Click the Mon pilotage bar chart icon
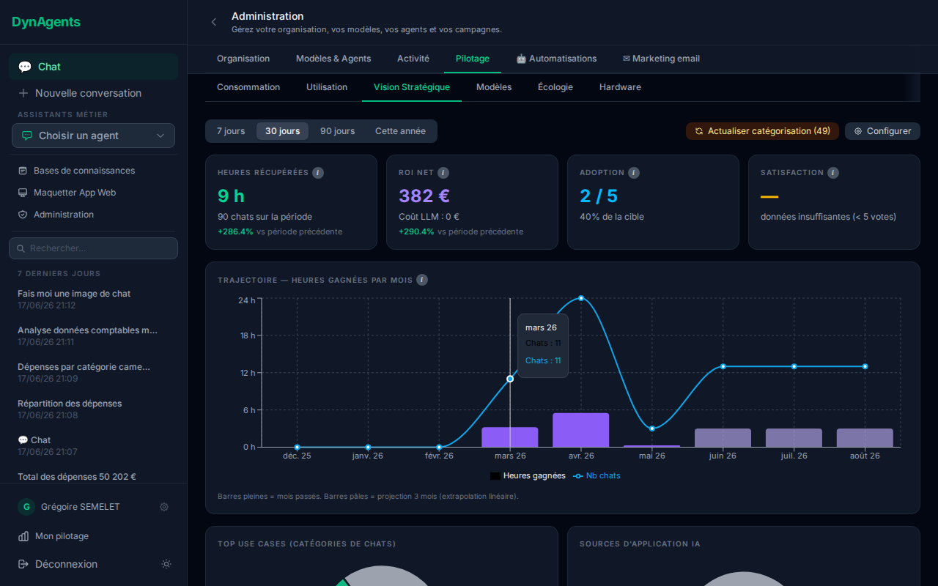This screenshot has height=586, width=938. click(23, 536)
